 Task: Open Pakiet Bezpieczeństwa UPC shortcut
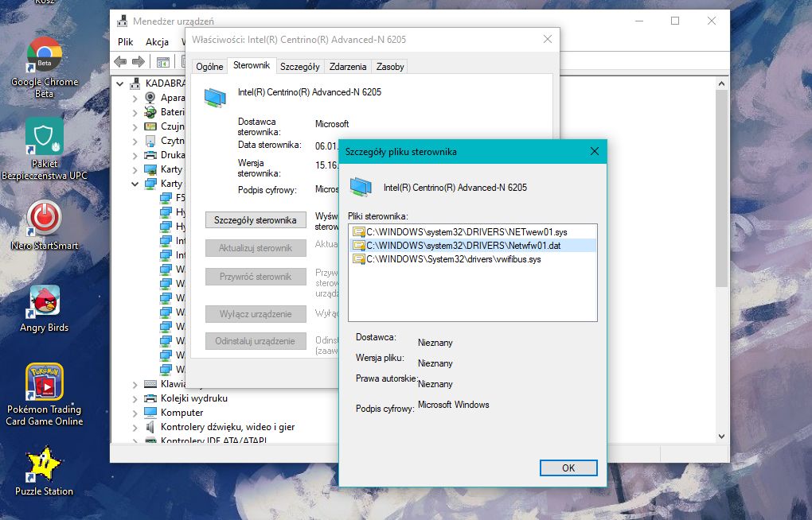[x=45, y=149]
